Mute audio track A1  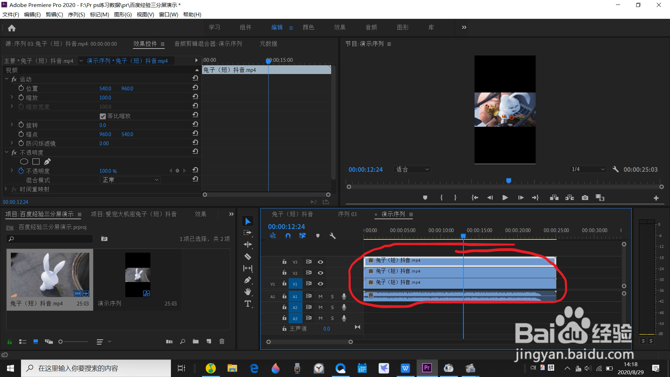pyautogui.click(x=320, y=296)
